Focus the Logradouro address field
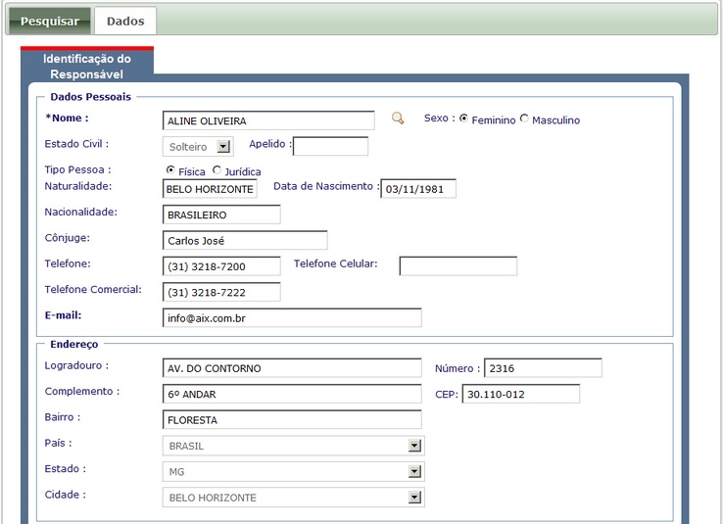 [292, 368]
